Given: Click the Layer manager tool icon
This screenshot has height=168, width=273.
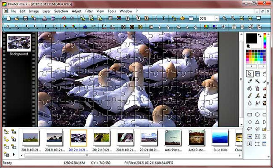Looking at the screenshot, I should 257,74.
